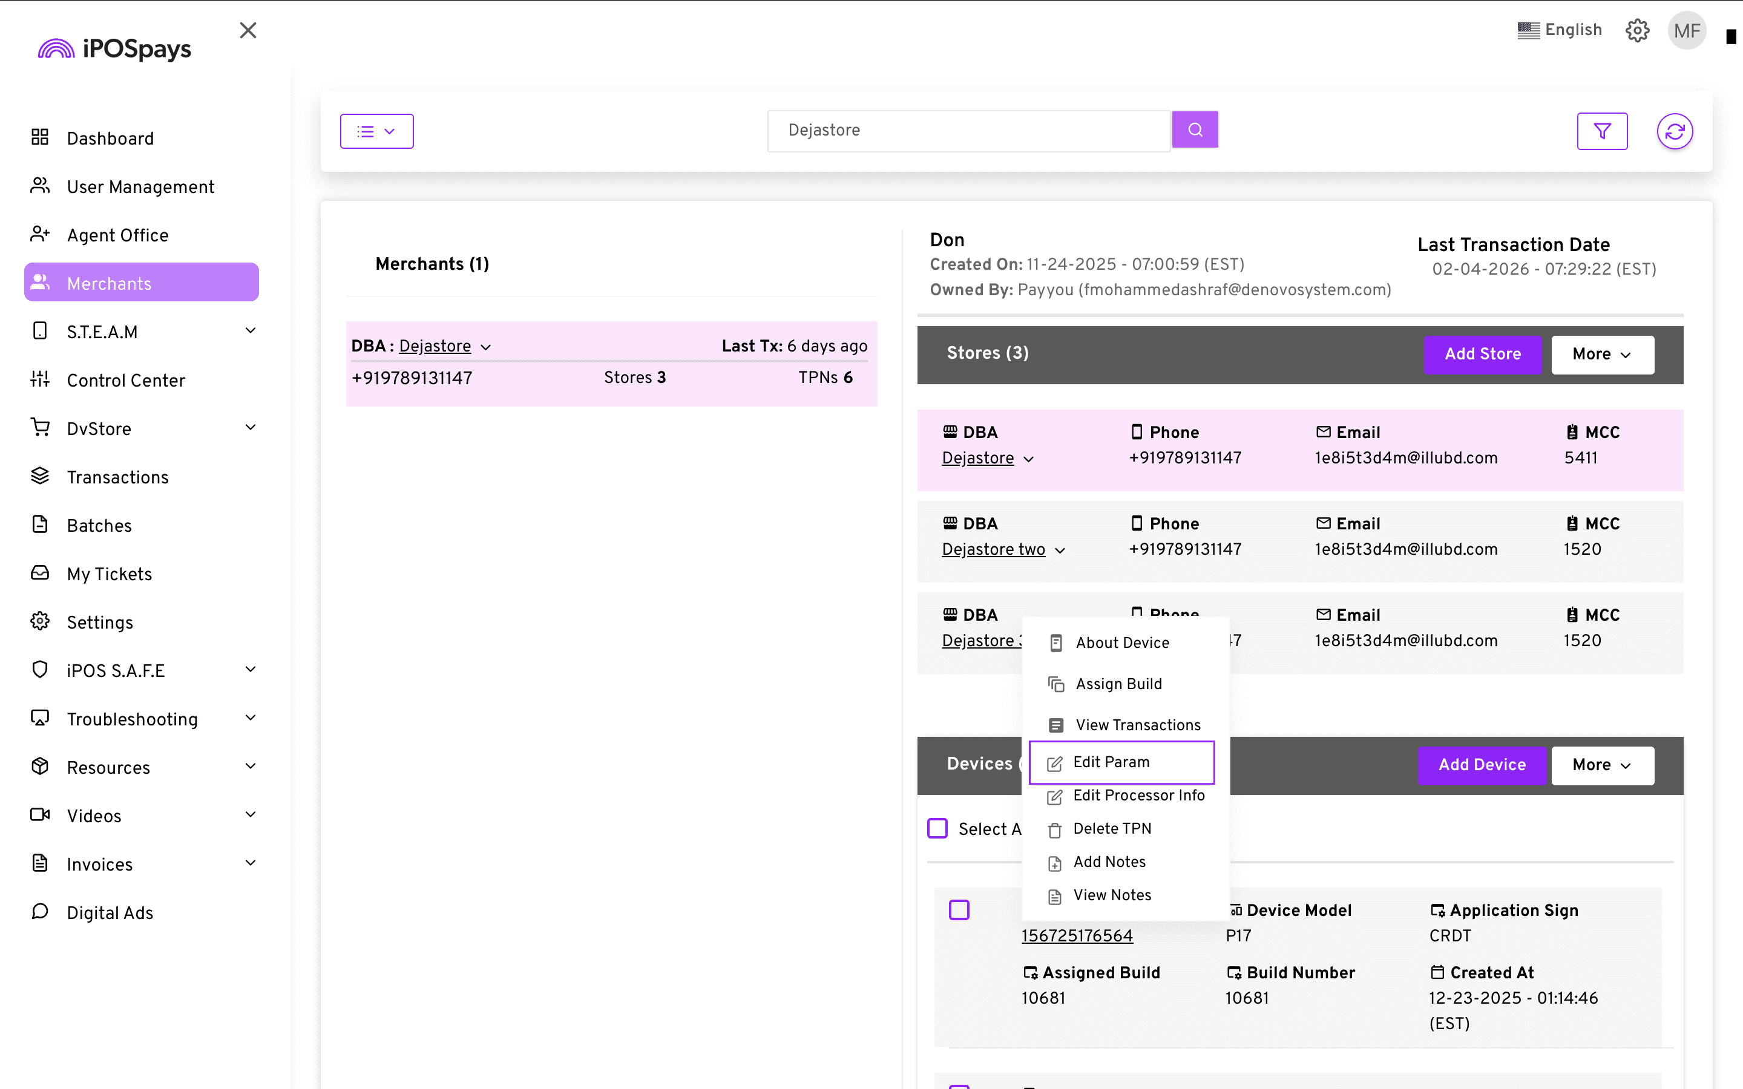Open the filter funnel icon
Viewport: 1743px width, 1089px height.
(1602, 131)
